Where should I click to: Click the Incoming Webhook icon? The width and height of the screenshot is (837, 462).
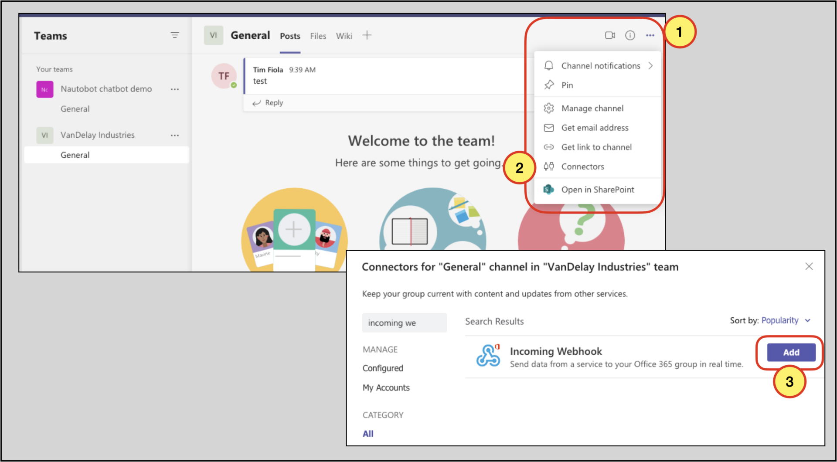coord(488,356)
